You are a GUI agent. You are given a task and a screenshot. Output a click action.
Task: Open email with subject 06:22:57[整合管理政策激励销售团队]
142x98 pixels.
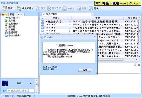95,22
